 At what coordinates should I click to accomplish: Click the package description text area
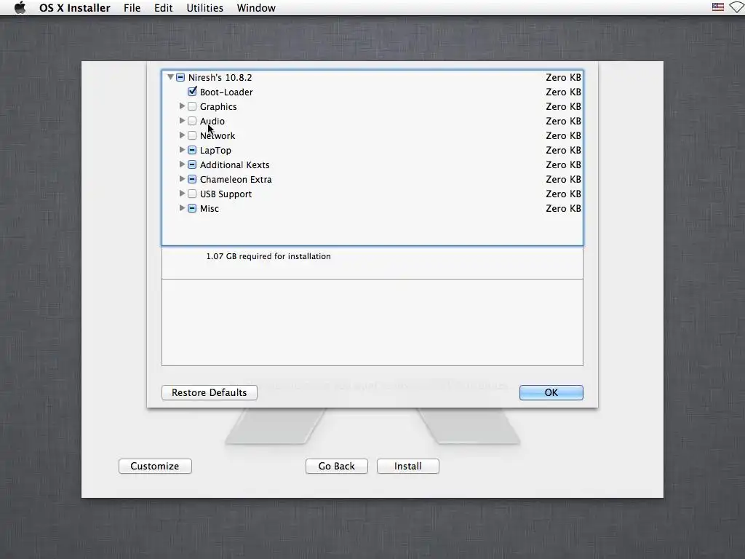(372, 322)
